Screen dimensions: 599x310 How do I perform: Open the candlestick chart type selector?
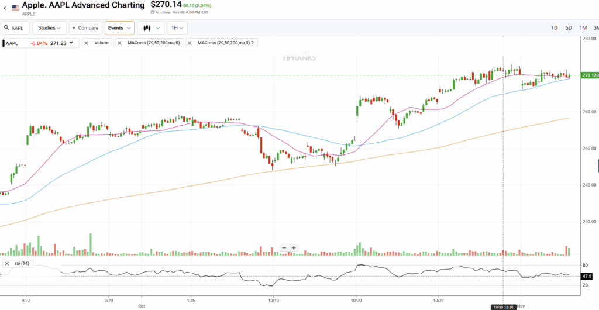tap(147, 28)
